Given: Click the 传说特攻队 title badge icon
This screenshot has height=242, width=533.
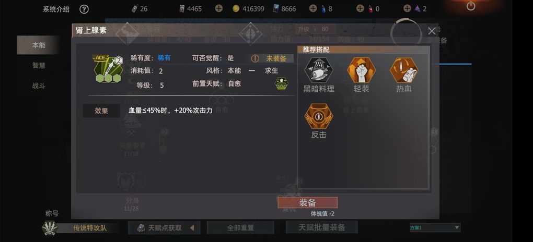Looking at the screenshot, I should (50, 228).
